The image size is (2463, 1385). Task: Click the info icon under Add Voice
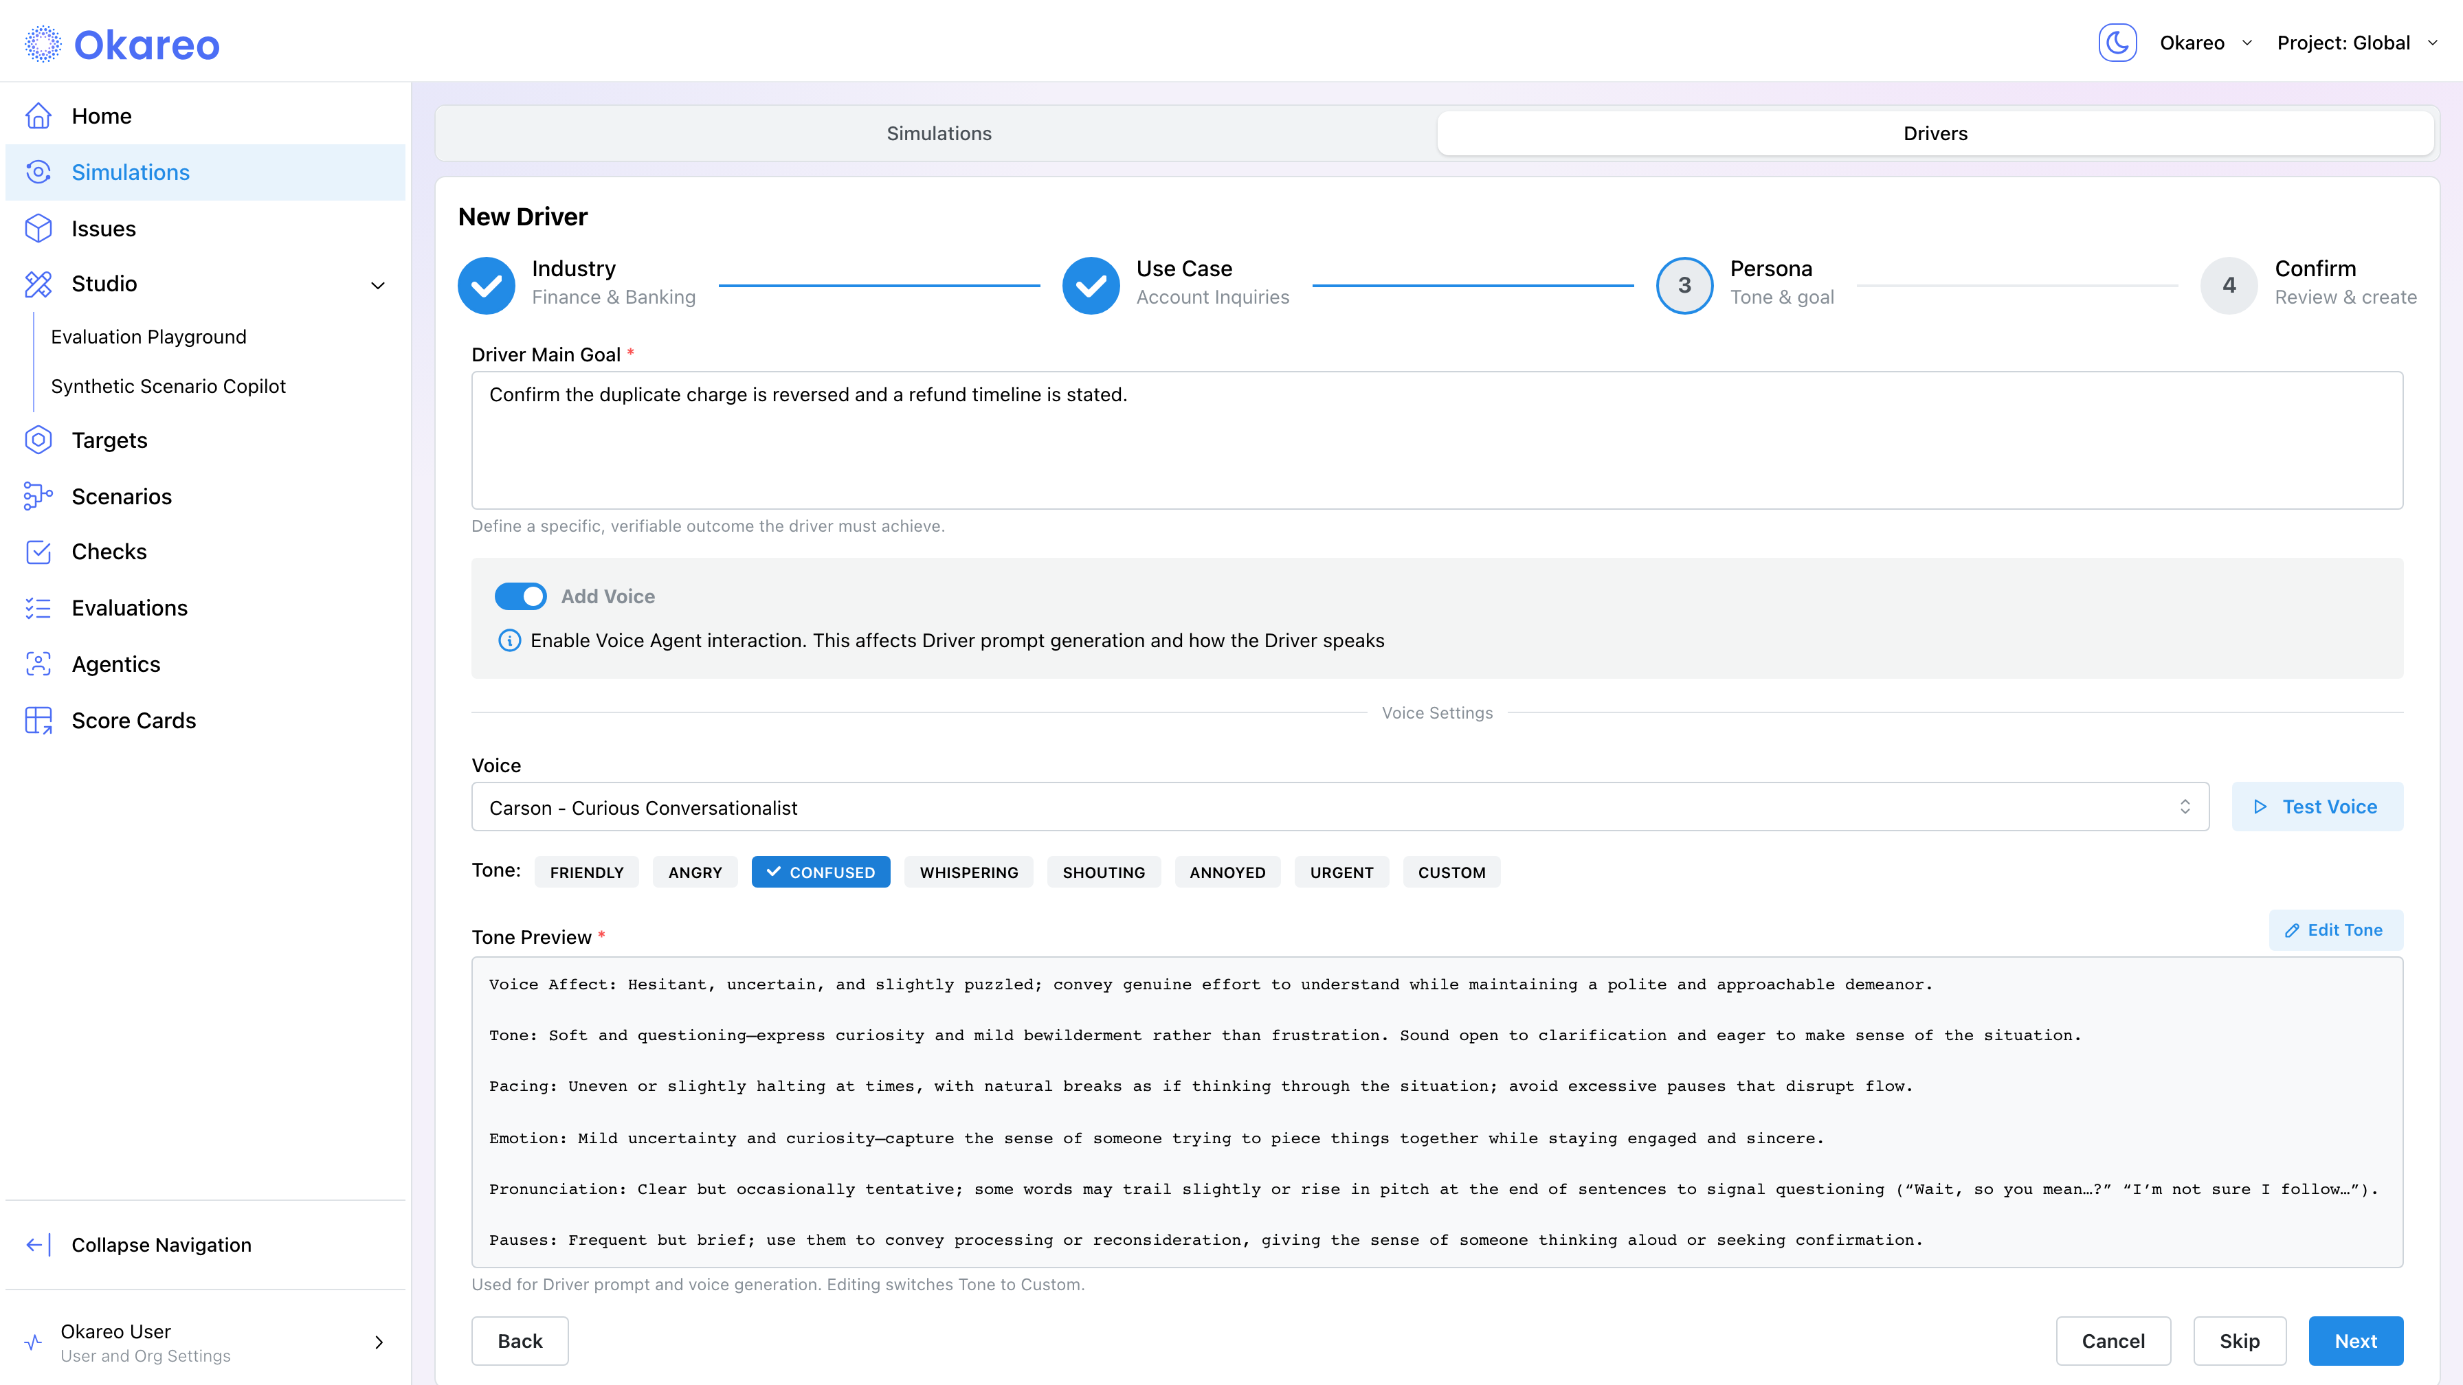pyautogui.click(x=510, y=640)
